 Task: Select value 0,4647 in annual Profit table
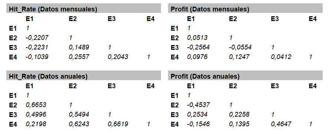(x=281, y=124)
